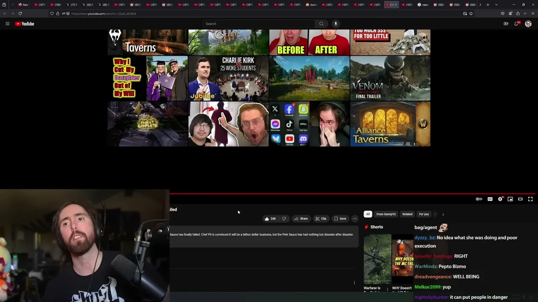Open the Quest Complete suggested video

(x=148, y=124)
